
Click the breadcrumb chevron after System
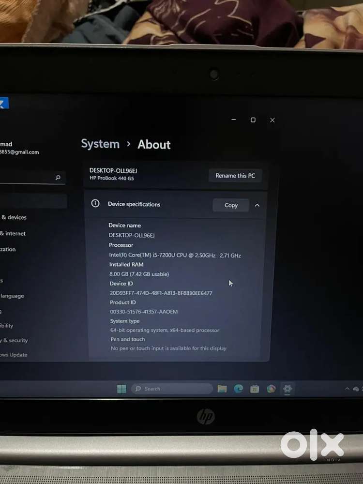pyautogui.click(x=129, y=144)
